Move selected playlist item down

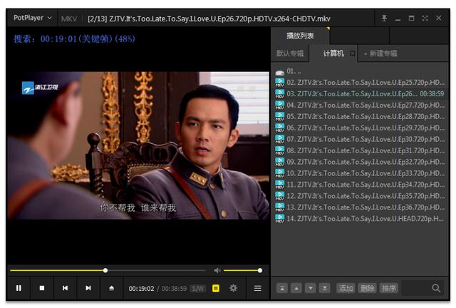[311, 288]
